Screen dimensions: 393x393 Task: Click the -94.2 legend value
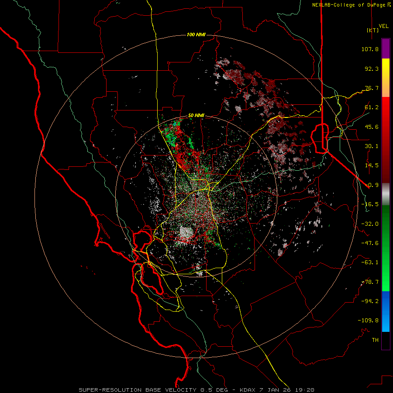click(370, 301)
